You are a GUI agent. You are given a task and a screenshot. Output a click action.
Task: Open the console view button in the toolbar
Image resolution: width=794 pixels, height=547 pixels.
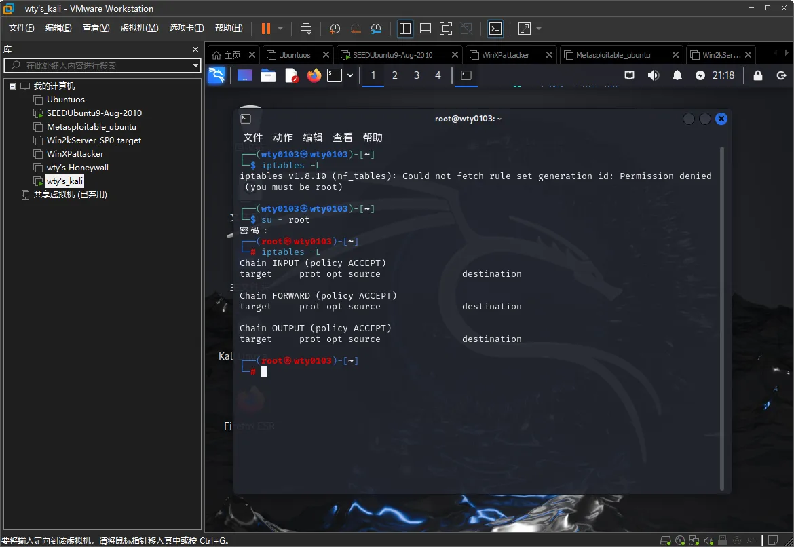[495, 29]
